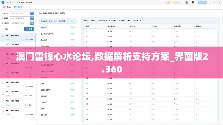Select the last test item in middle list
The image size is (223, 125).
point(58,115)
